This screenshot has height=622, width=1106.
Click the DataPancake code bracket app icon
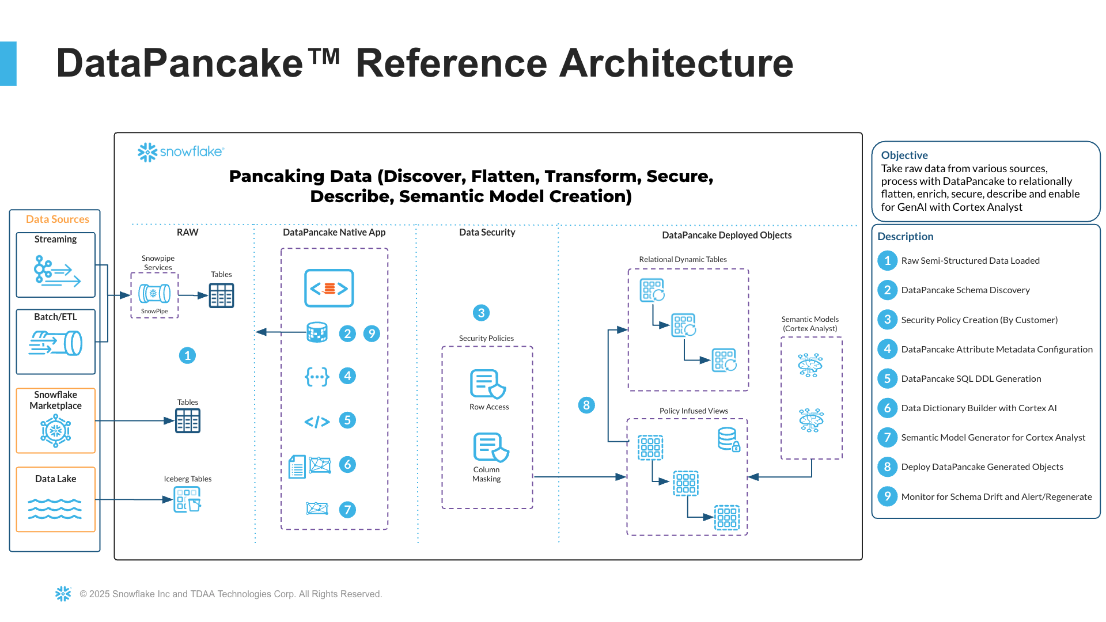[329, 288]
